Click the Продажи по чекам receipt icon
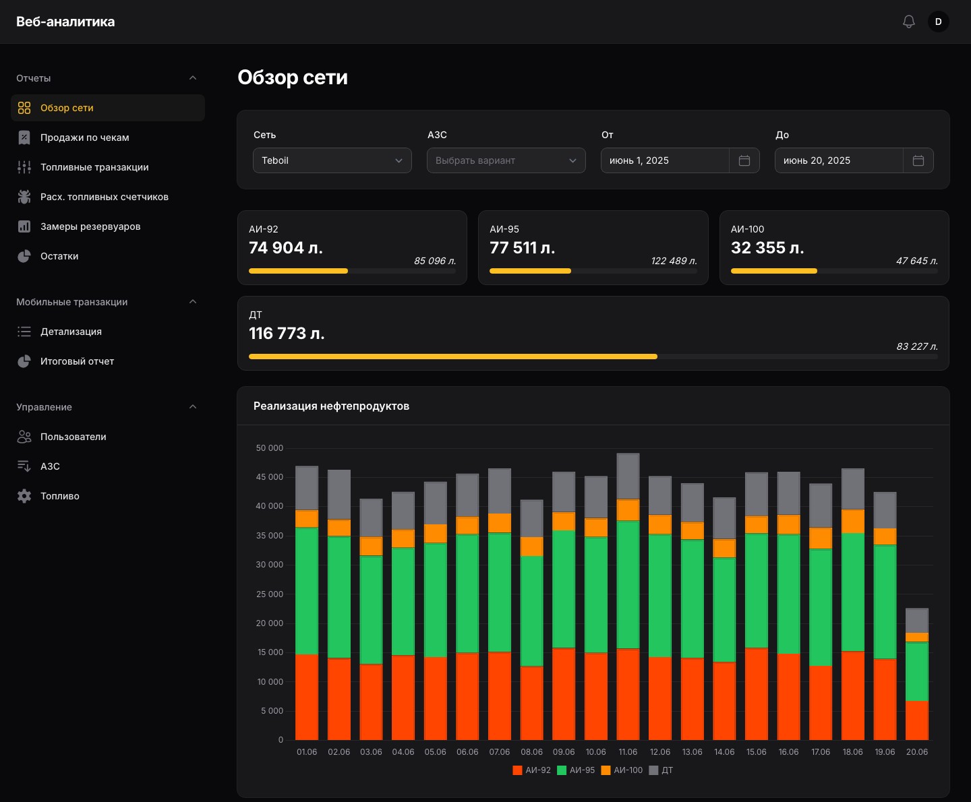 click(24, 137)
